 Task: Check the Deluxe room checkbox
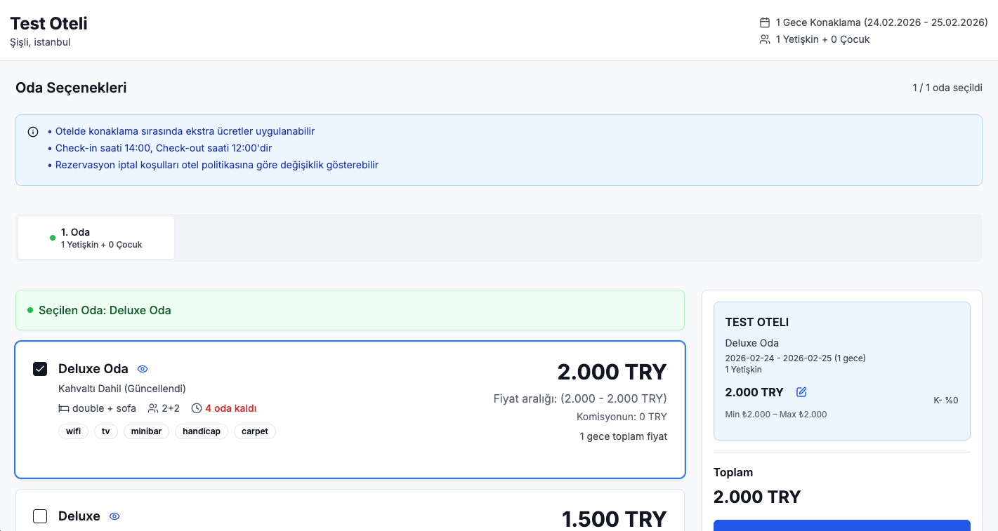40,516
